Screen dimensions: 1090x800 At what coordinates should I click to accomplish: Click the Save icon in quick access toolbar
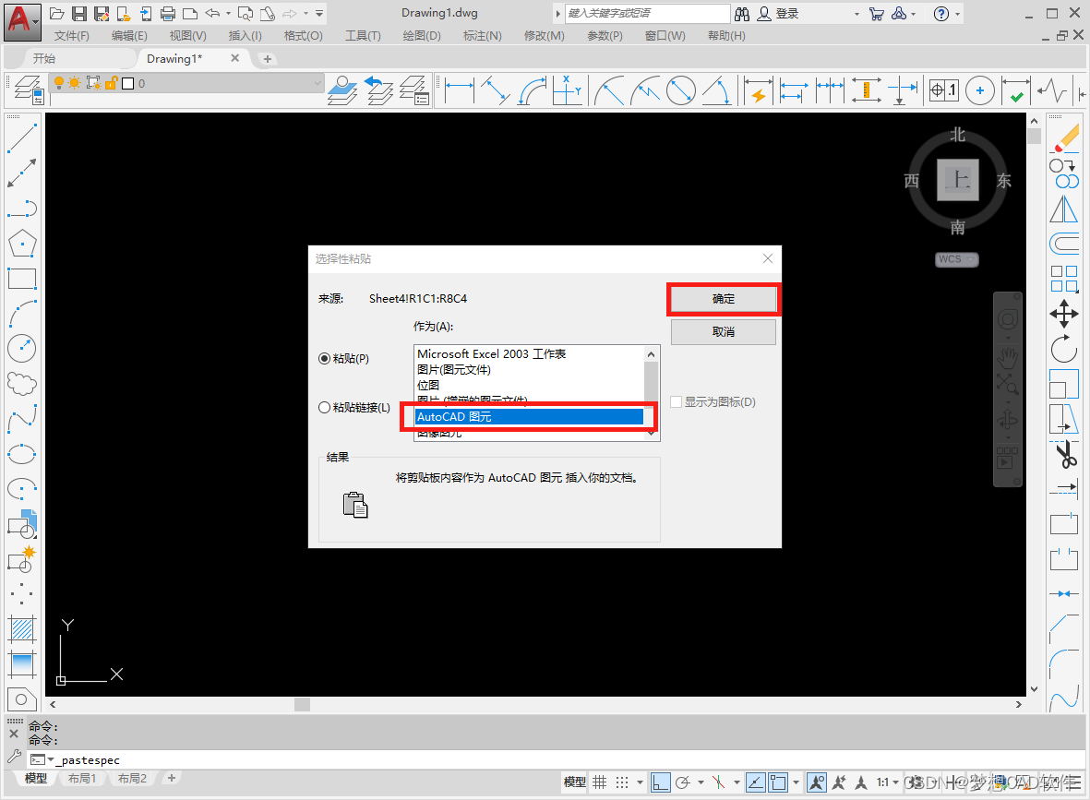pyautogui.click(x=80, y=13)
